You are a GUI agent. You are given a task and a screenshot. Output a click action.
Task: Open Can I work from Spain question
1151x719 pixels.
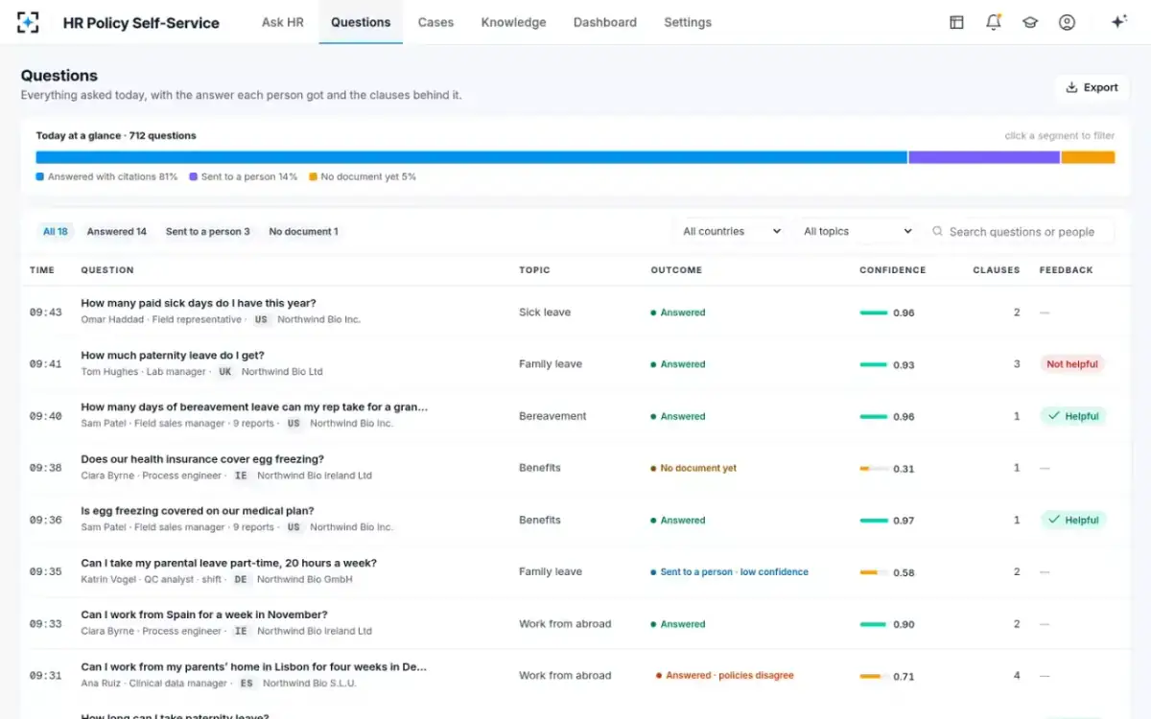(204, 615)
